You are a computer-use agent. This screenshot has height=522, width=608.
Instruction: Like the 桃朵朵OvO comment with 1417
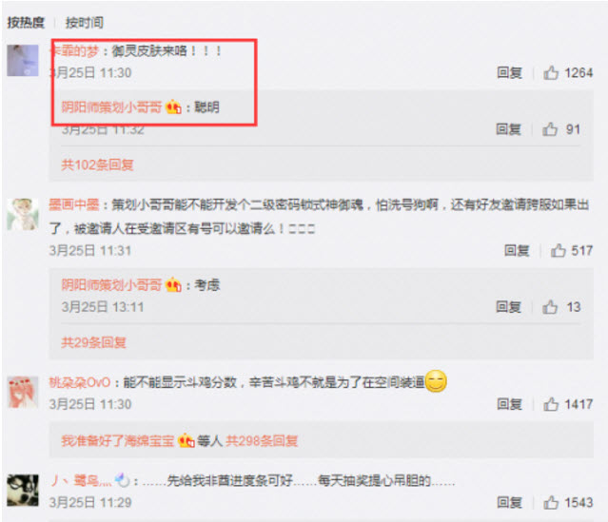(x=551, y=404)
